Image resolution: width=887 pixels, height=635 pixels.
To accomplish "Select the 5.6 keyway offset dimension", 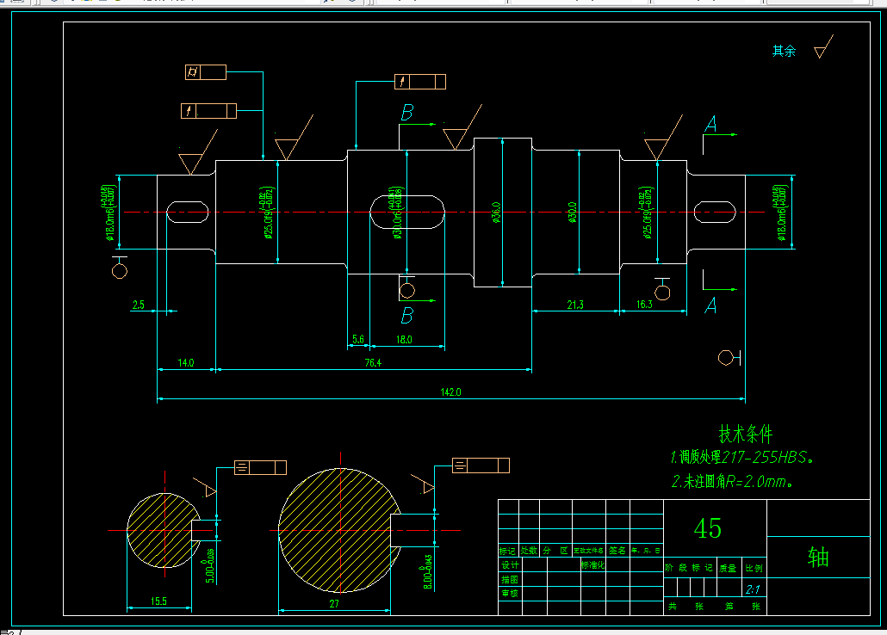I will point(358,339).
